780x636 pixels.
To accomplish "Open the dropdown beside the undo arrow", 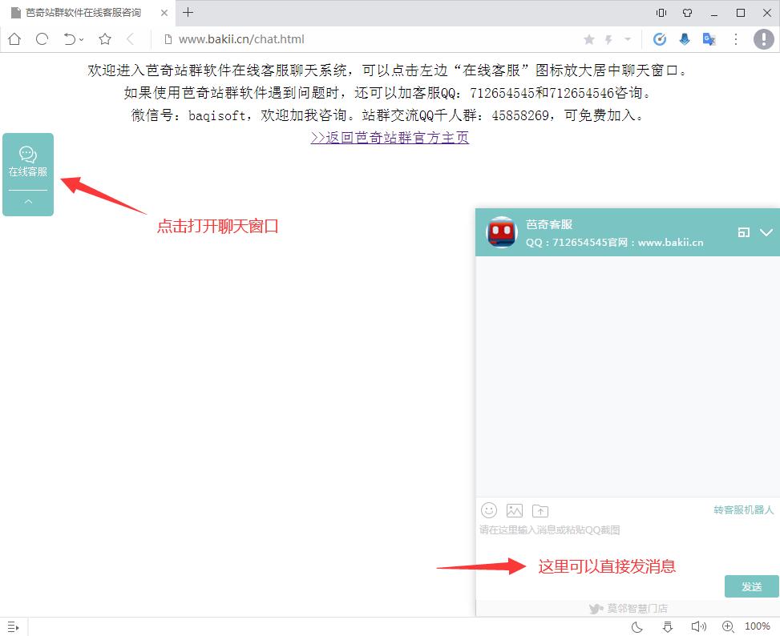I will [82, 40].
